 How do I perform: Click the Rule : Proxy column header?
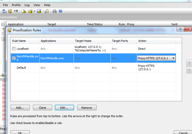144,24
